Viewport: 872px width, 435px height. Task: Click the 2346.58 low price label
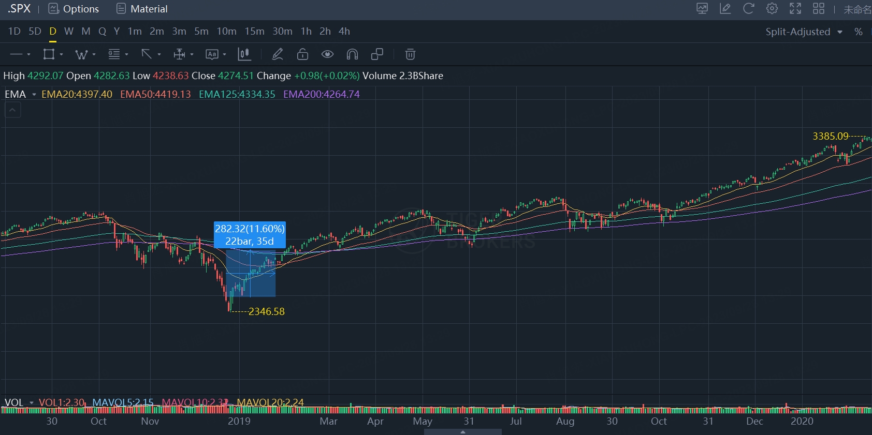click(267, 311)
